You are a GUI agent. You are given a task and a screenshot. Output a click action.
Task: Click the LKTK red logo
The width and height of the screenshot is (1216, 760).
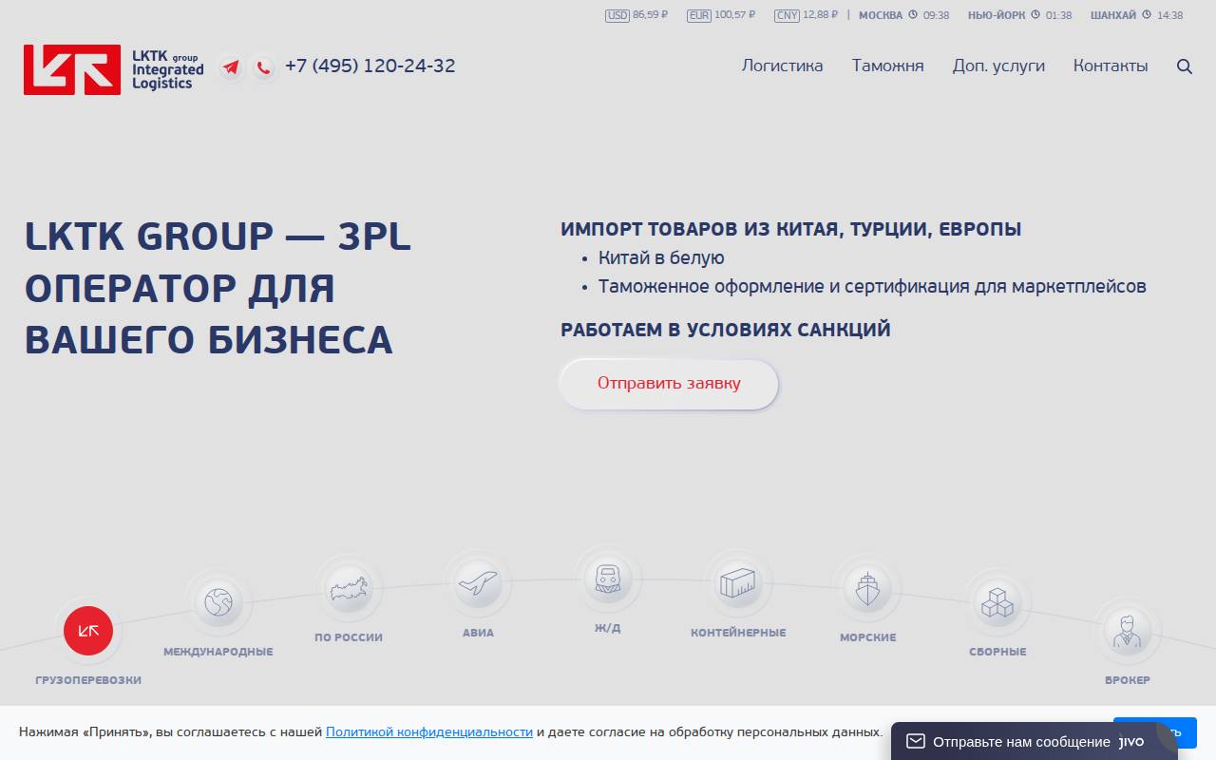[x=72, y=69]
